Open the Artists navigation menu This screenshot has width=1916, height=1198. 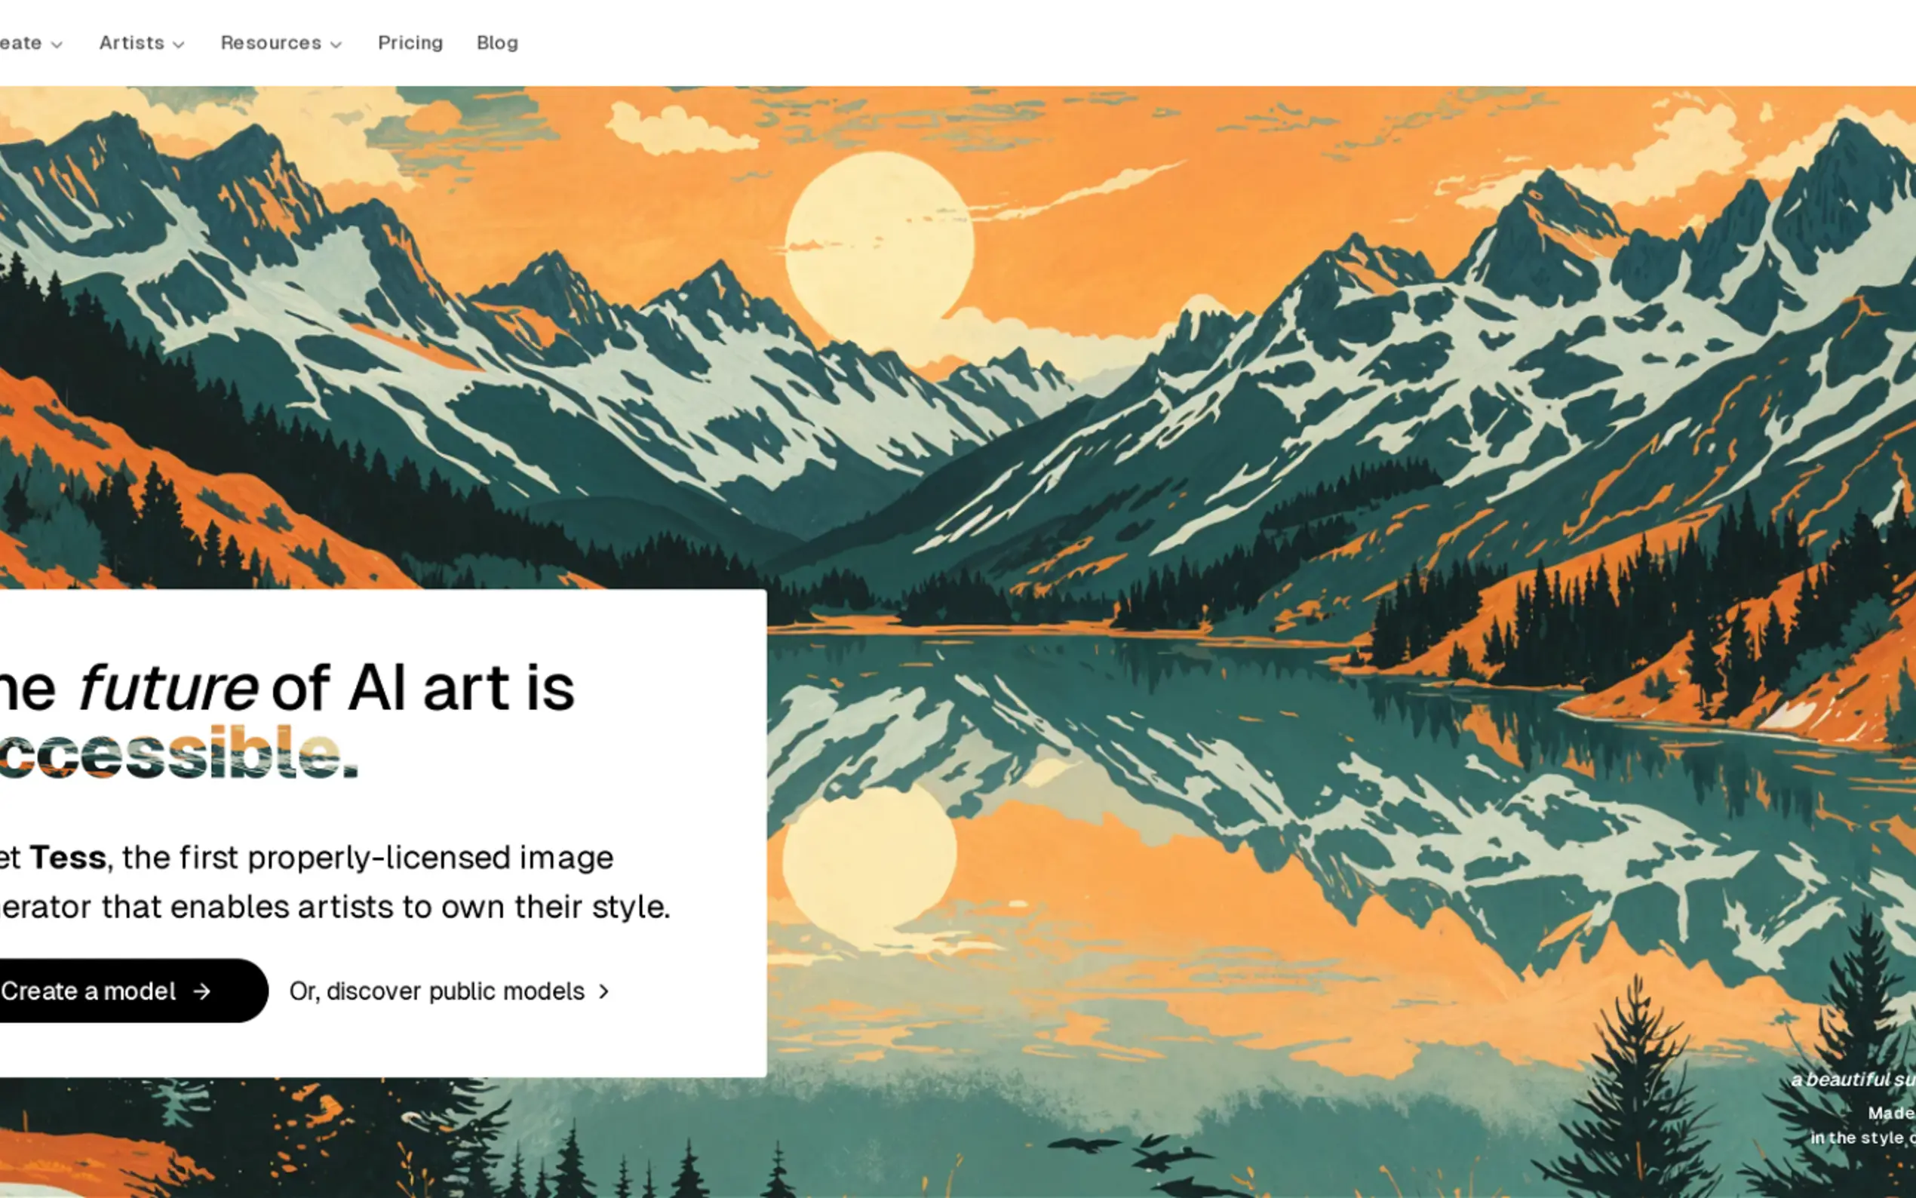[142, 43]
